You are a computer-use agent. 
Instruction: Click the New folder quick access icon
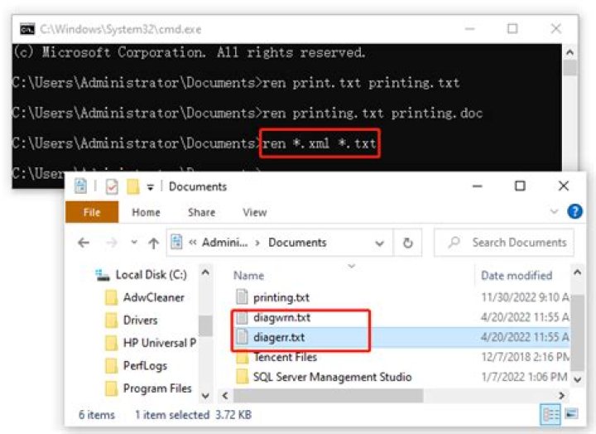coord(132,186)
